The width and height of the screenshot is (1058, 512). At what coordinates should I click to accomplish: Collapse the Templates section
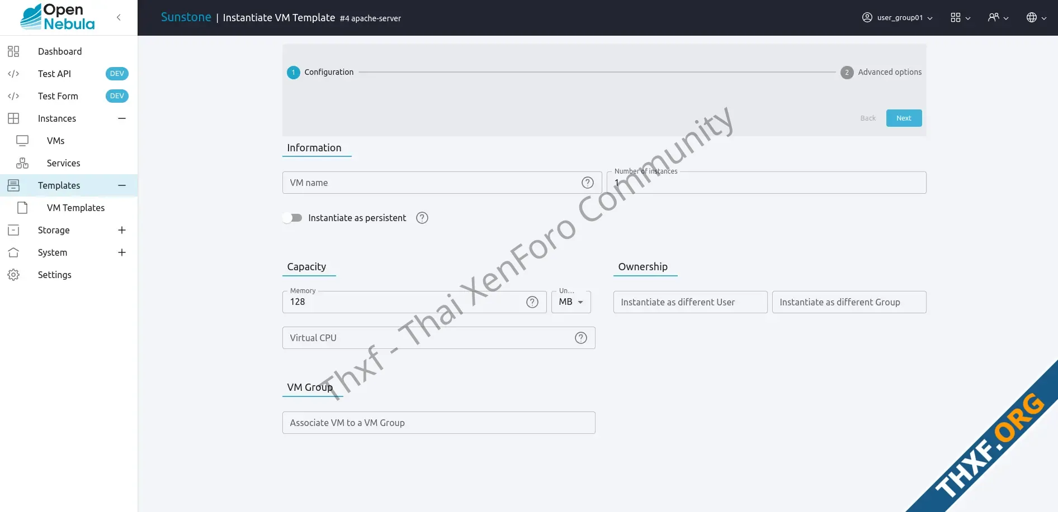[x=122, y=185]
